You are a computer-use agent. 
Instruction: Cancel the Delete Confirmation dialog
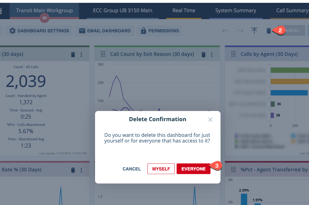[x=132, y=169]
